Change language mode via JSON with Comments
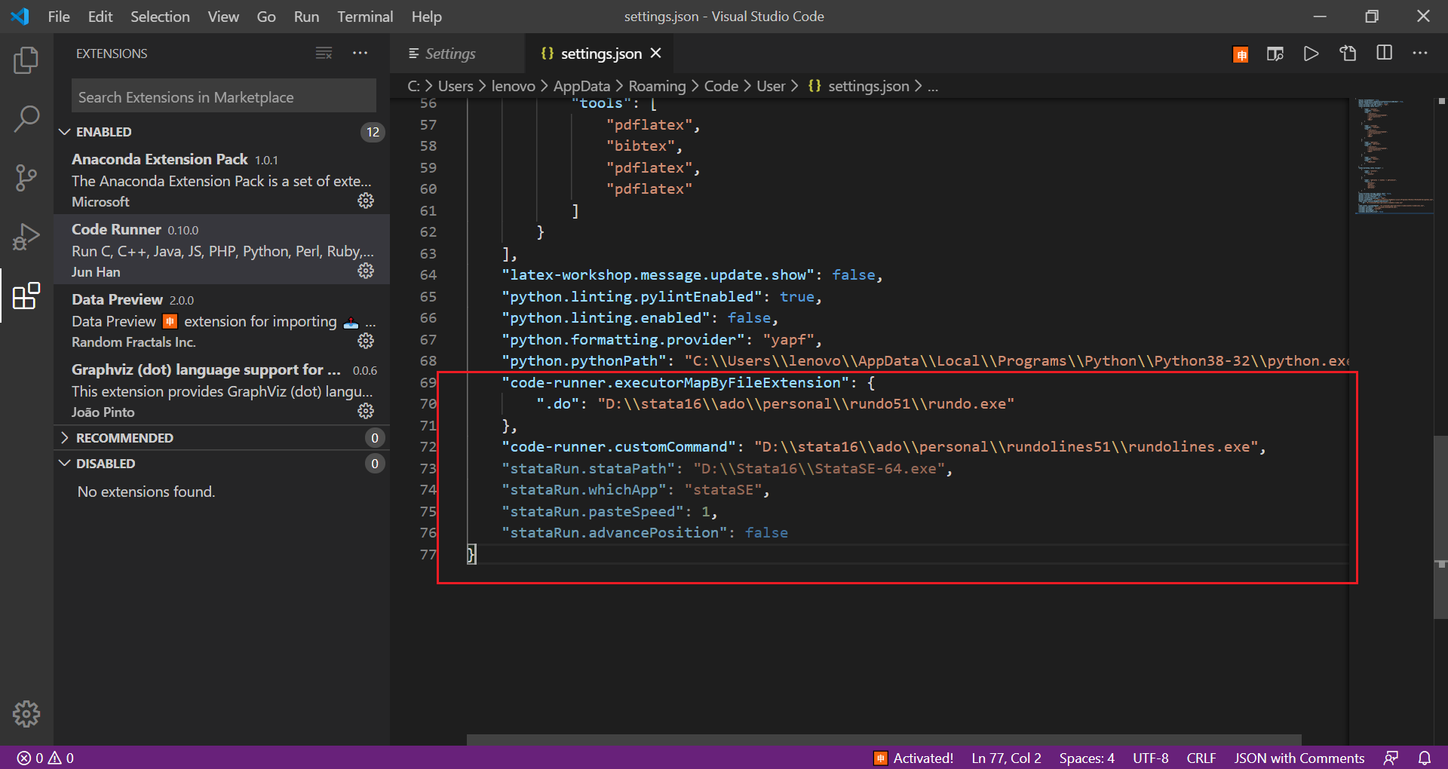The width and height of the screenshot is (1448, 769). click(1299, 758)
